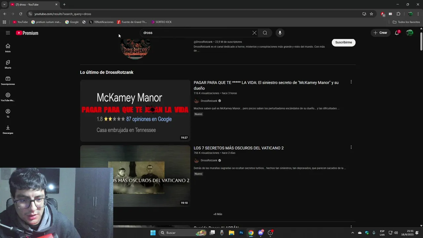Open the YouTube hamburger guide menu
This screenshot has width=423, height=238.
pyautogui.click(x=8, y=33)
